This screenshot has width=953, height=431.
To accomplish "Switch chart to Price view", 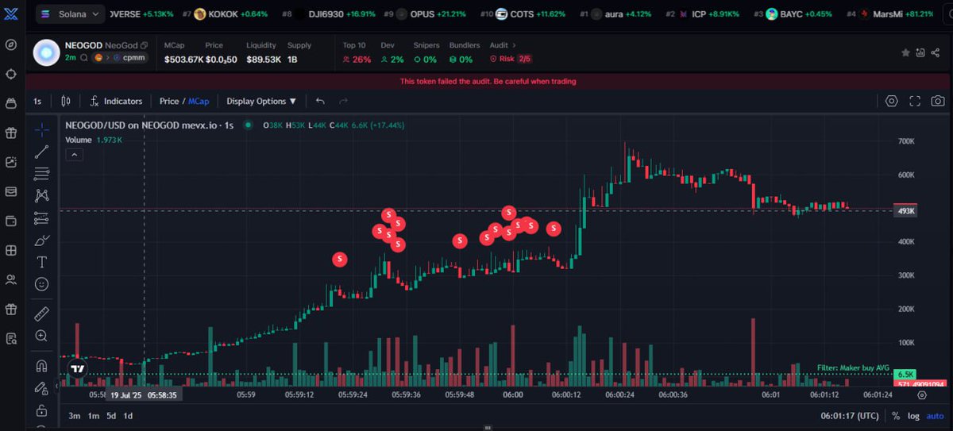I will [x=169, y=101].
